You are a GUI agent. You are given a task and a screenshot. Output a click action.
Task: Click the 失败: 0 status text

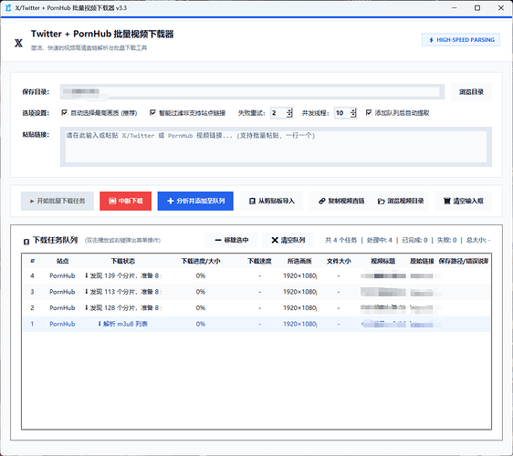pos(446,240)
